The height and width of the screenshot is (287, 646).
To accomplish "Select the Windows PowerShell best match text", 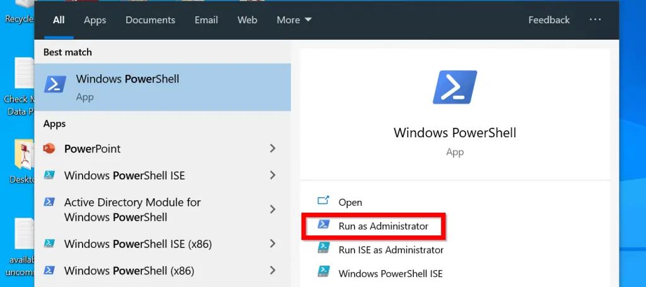I will [x=127, y=79].
